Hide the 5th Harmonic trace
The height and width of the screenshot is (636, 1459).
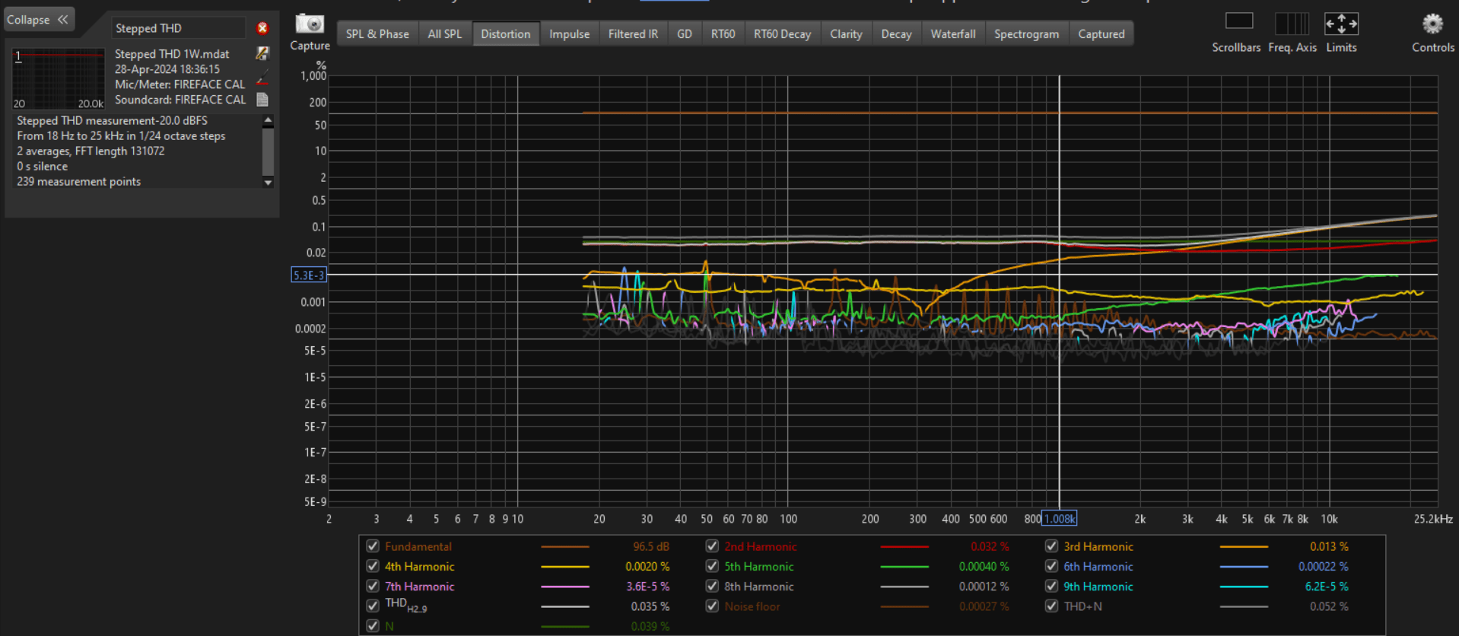tap(712, 566)
